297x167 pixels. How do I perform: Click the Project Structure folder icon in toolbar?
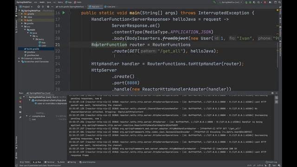coord(270,2)
